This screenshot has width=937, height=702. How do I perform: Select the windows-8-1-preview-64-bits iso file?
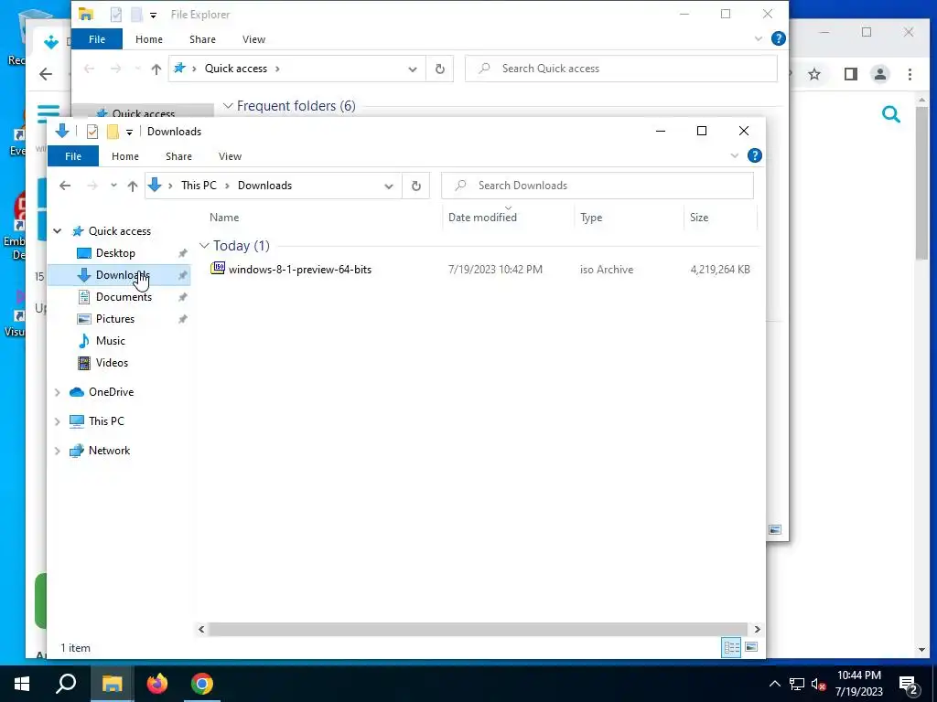click(300, 270)
